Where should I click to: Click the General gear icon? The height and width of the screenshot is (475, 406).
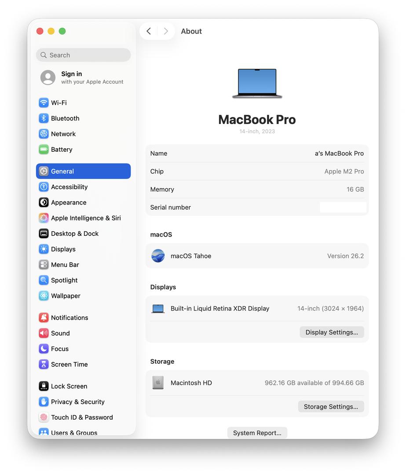[44, 171]
